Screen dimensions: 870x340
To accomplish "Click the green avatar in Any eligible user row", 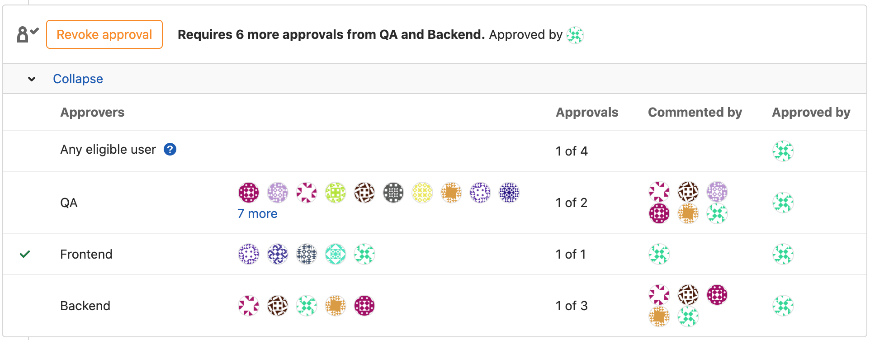I will point(783,151).
